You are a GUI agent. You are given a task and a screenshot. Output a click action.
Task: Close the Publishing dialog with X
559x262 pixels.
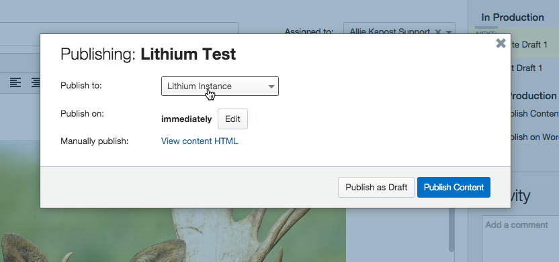click(x=501, y=44)
